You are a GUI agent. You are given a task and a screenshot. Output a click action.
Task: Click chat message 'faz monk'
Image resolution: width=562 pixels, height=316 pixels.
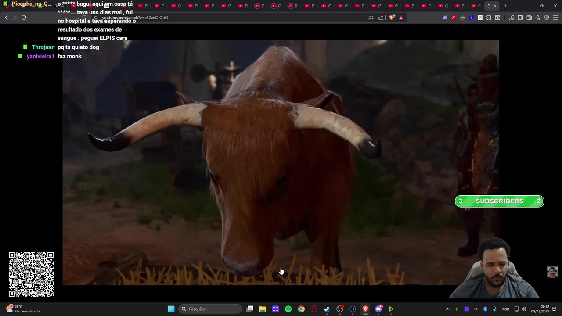69,56
